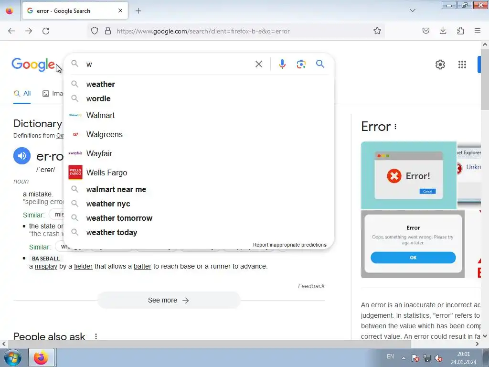Expand dictionary with See more
The image size is (489, 367).
169,300
